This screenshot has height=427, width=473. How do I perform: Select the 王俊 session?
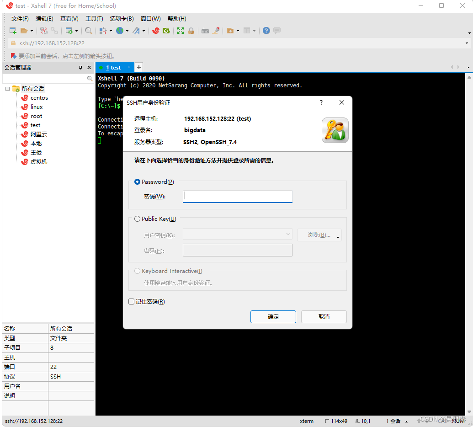tap(36, 153)
